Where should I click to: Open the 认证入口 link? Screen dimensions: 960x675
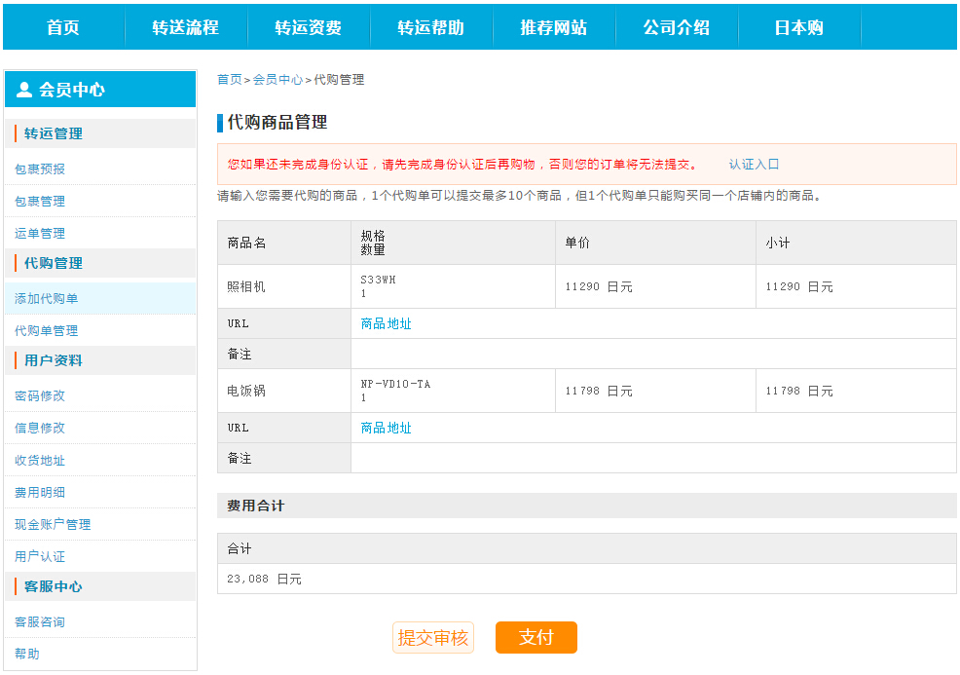pos(754,165)
